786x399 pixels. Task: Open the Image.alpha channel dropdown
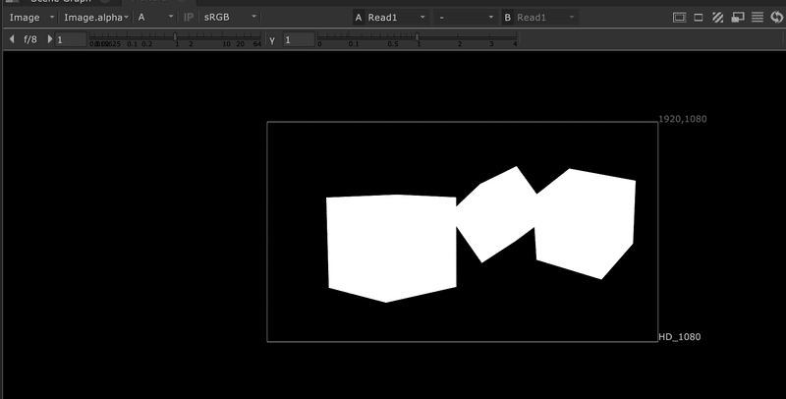click(x=95, y=18)
